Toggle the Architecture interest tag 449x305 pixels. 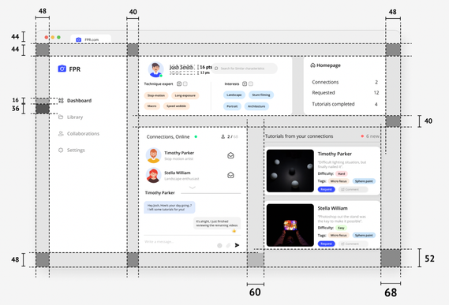[x=256, y=106]
